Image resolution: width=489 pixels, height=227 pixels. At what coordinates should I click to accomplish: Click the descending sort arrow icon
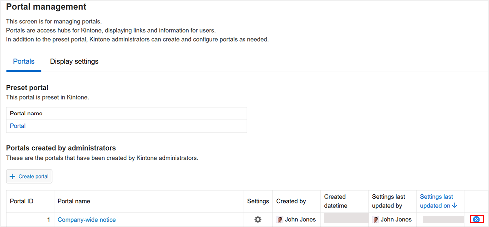point(454,206)
